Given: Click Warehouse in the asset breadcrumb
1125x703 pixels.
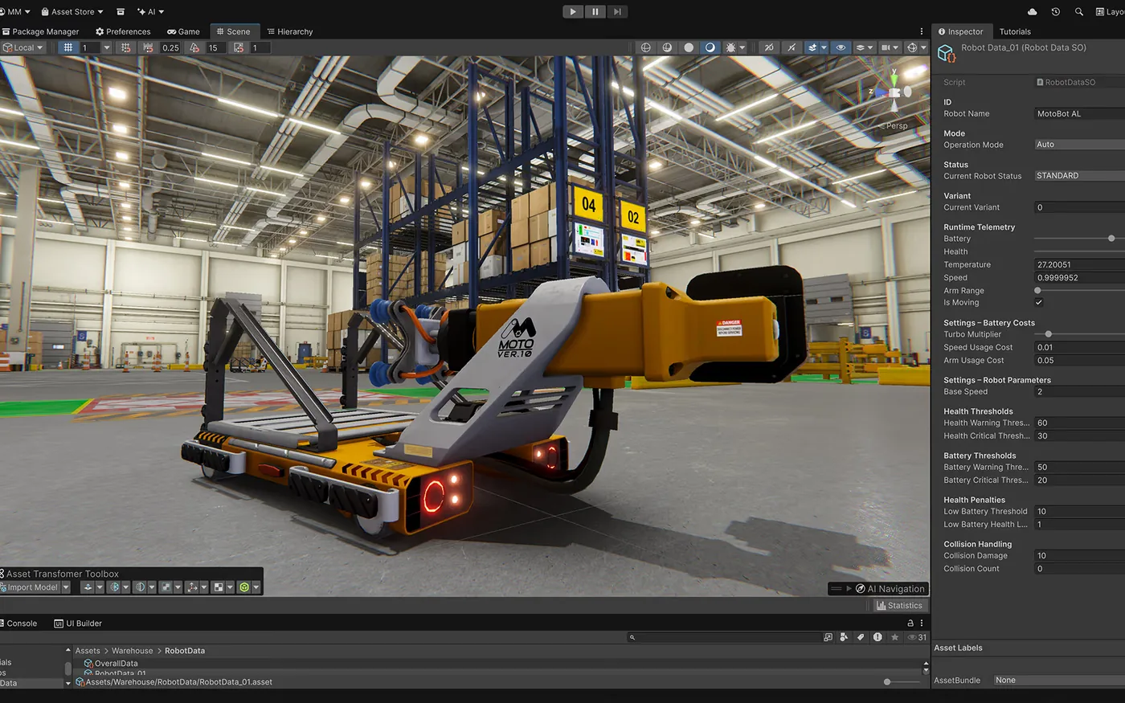Looking at the screenshot, I should (x=133, y=651).
